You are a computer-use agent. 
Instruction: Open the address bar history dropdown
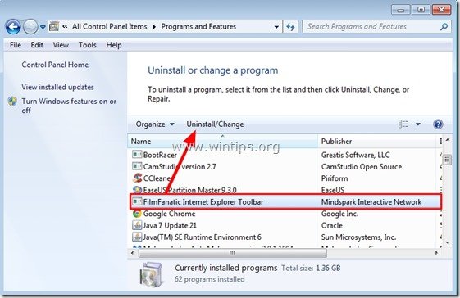tap(276, 27)
